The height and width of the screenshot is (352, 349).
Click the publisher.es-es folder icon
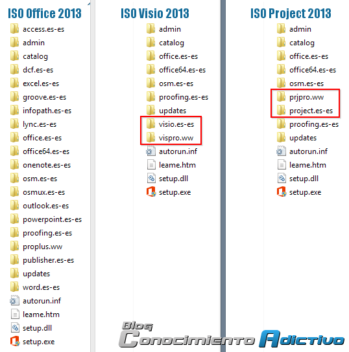click(x=15, y=259)
